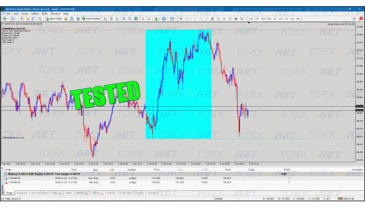Expand the New Chart dropdown arrow
Viewport: 365px width, 208px height.
click(x=8, y=19)
